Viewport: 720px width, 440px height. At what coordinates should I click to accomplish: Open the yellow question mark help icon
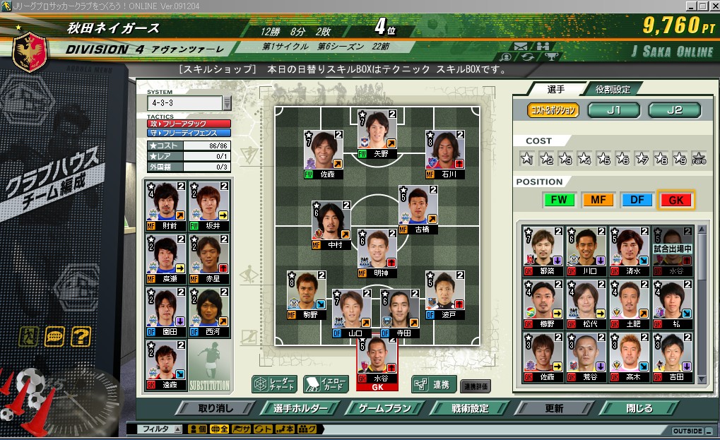81,337
